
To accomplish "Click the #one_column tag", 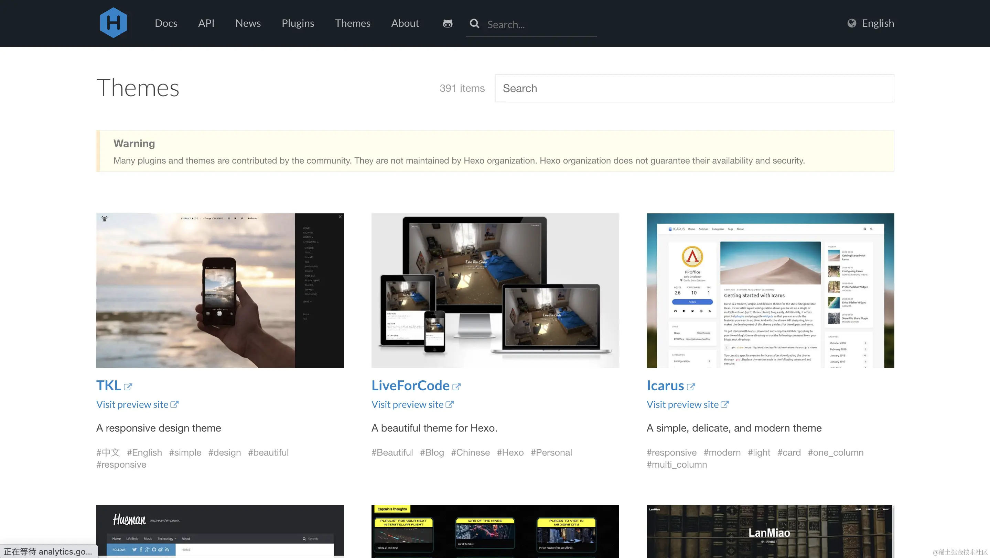I will (x=836, y=453).
